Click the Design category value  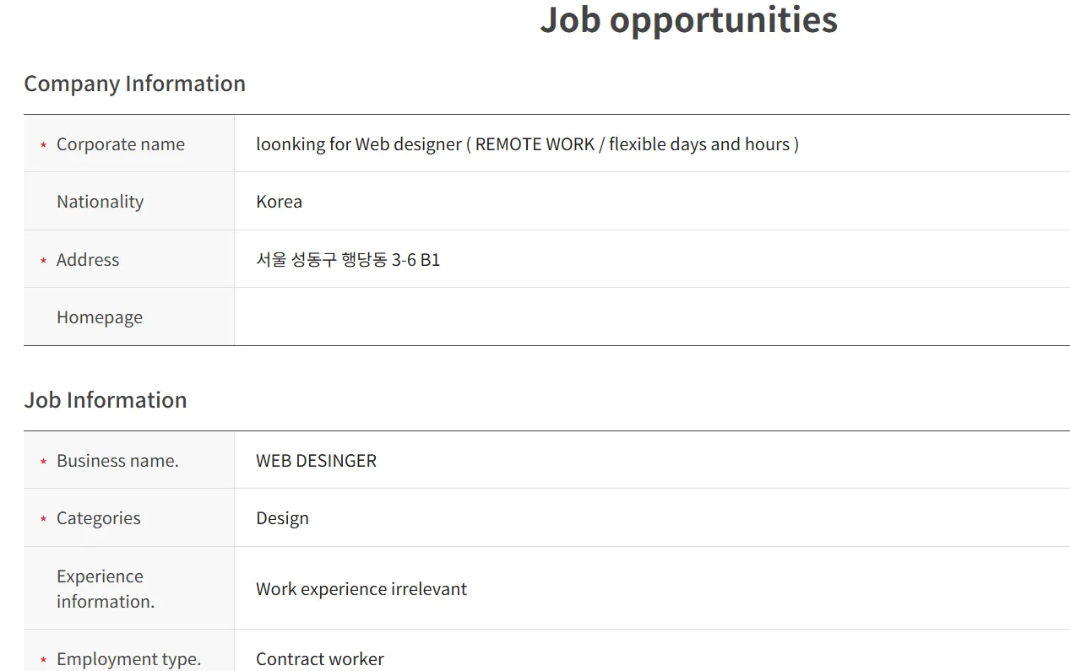(x=282, y=518)
